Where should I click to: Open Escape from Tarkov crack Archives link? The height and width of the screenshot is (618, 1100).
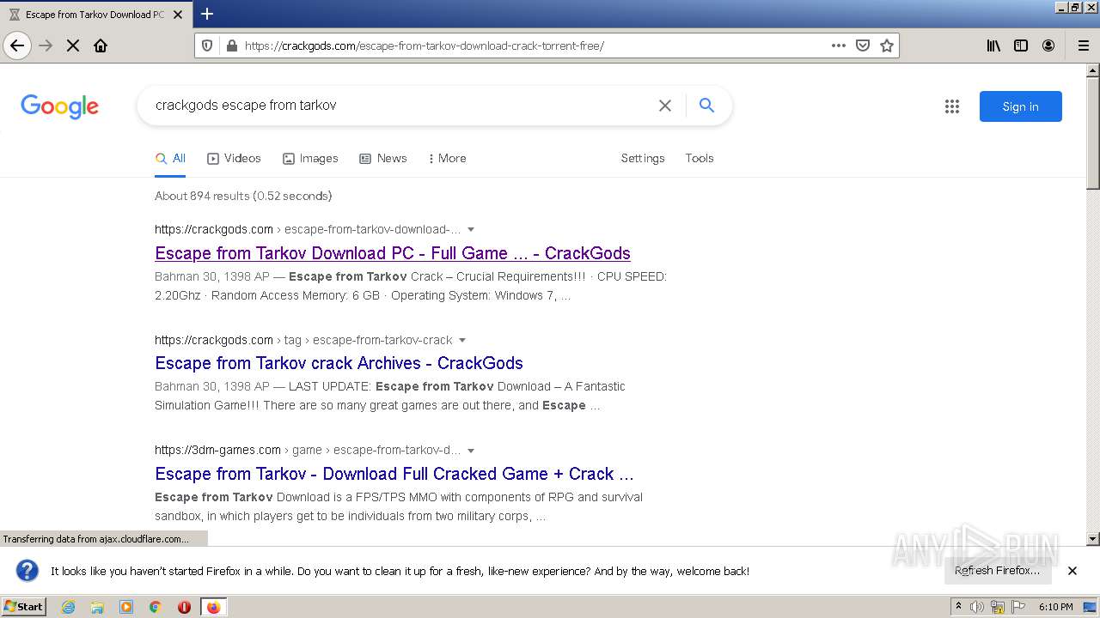[339, 363]
